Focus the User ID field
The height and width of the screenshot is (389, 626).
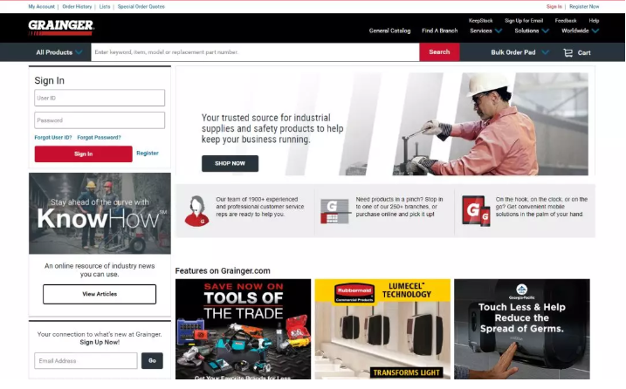pos(100,98)
